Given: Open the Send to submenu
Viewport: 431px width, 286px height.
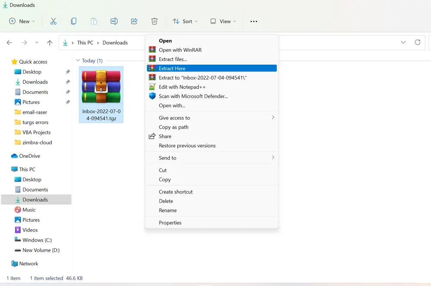Looking at the screenshot, I should (x=168, y=158).
